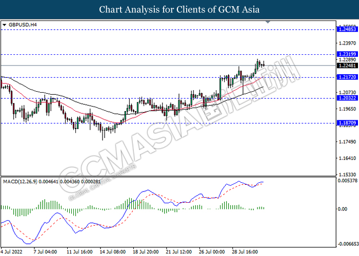The height and width of the screenshot is (256, 359).
Task: Click the MACD upper scale value 0.005378
Action: click(x=348, y=181)
